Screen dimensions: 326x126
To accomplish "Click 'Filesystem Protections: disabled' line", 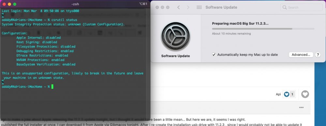I will 46,47.
